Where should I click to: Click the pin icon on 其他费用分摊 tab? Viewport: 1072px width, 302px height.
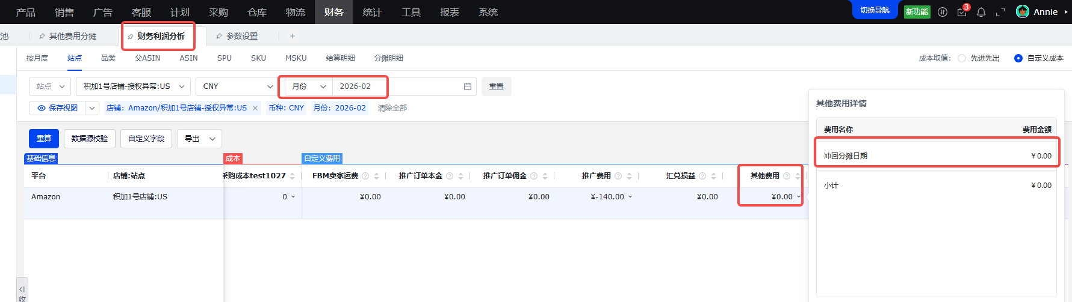[42, 37]
